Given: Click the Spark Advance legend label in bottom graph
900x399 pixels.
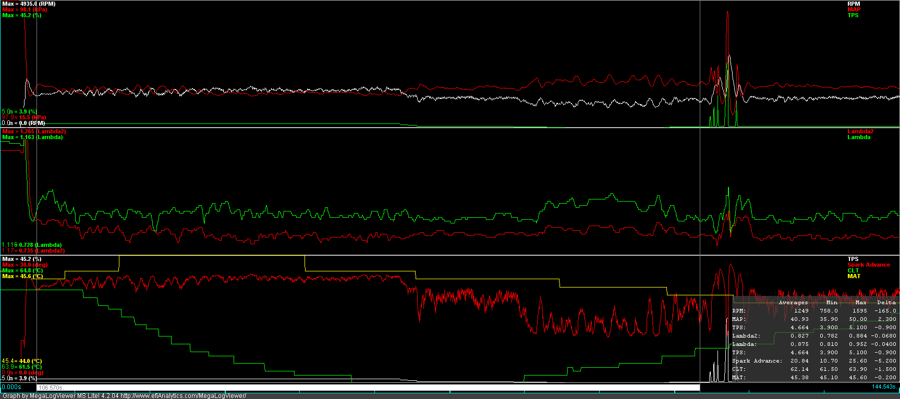Looking at the screenshot, I should [x=869, y=265].
